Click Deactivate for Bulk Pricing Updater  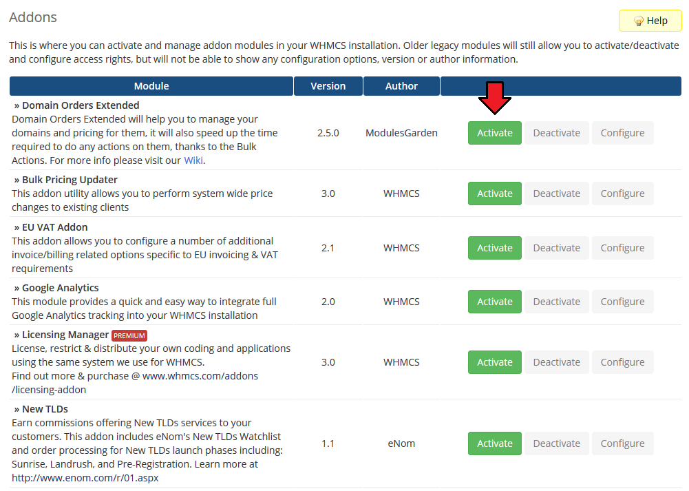tap(556, 194)
